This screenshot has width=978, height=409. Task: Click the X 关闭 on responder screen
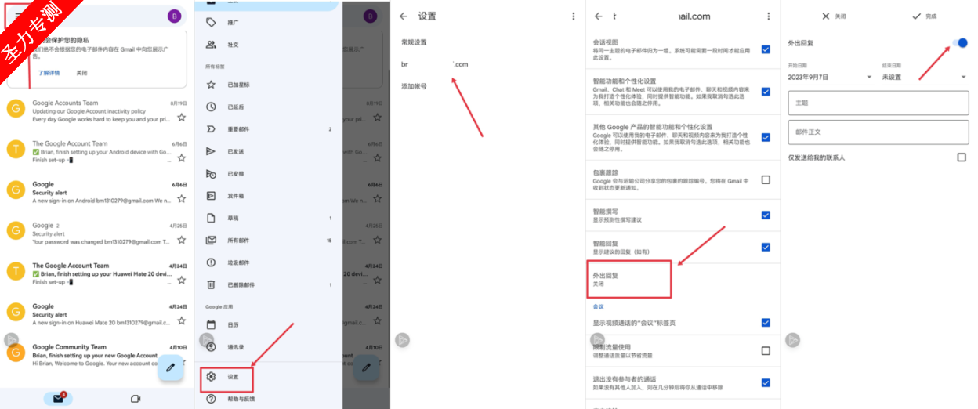click(x=834, y=16)
